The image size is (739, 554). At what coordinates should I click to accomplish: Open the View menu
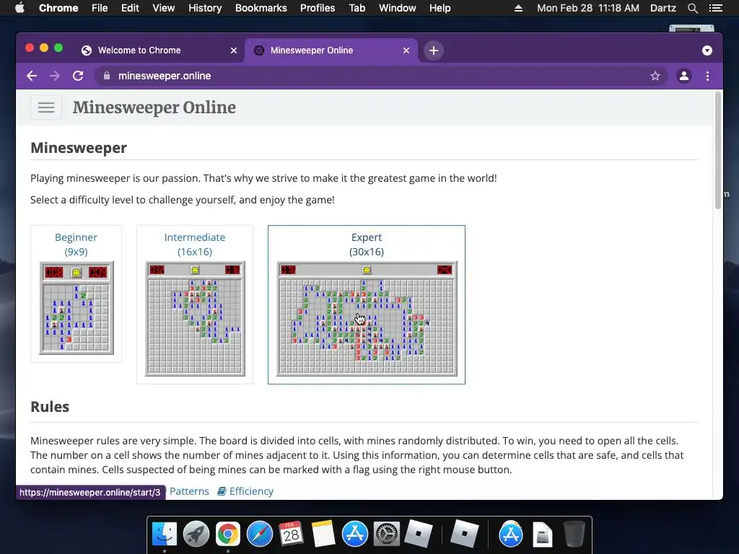[164, 8]
